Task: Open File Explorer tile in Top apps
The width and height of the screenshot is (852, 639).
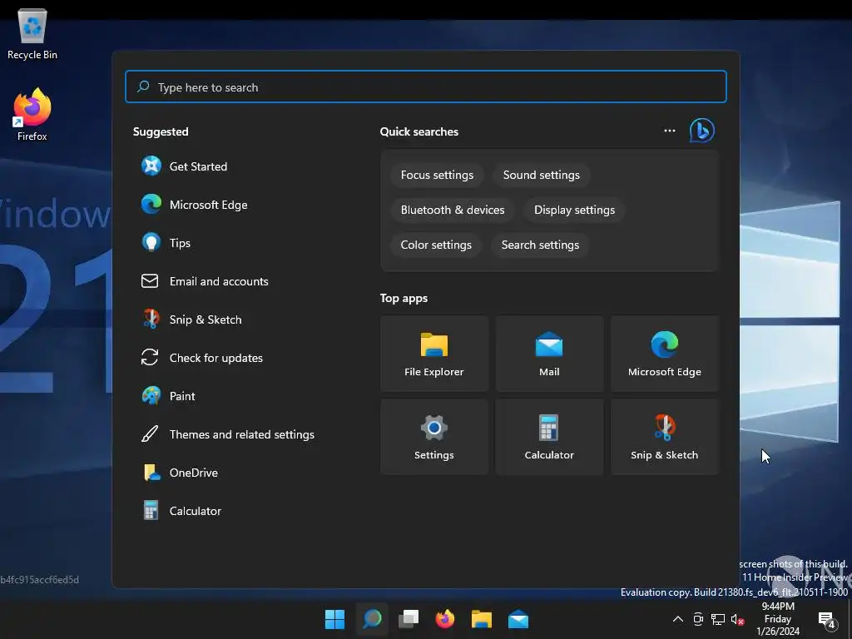Action: 434,354
